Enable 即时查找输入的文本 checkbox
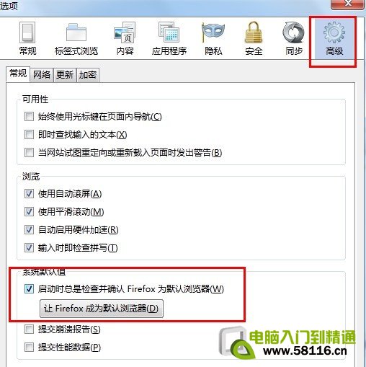The image size is (366, 367). (29, 135)
